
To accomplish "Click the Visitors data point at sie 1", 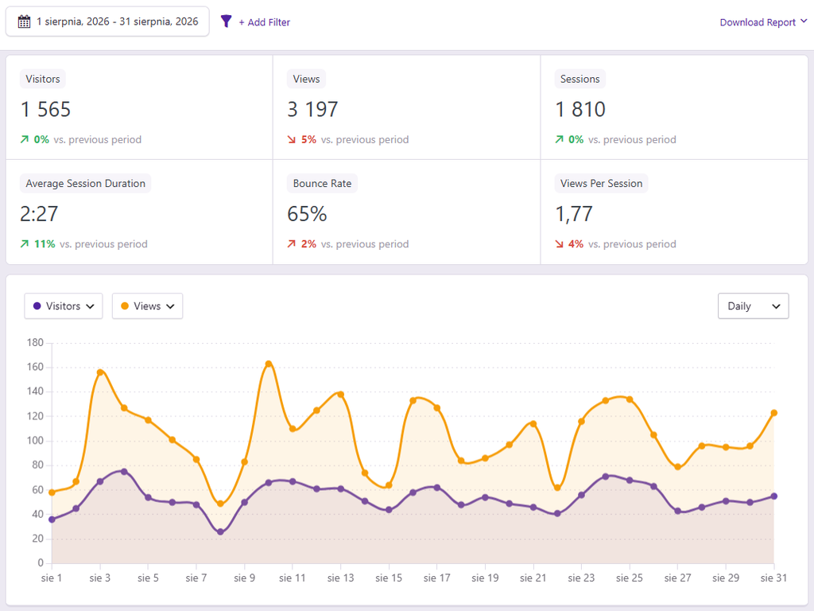I will (52, 520).
